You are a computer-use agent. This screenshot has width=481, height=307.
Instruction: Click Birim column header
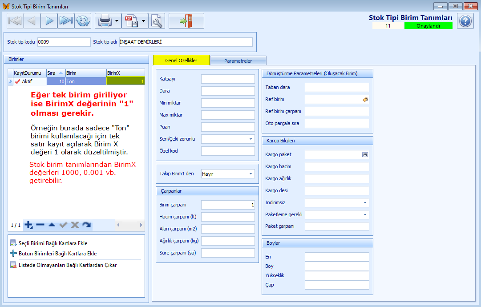[x=86, y=73]
